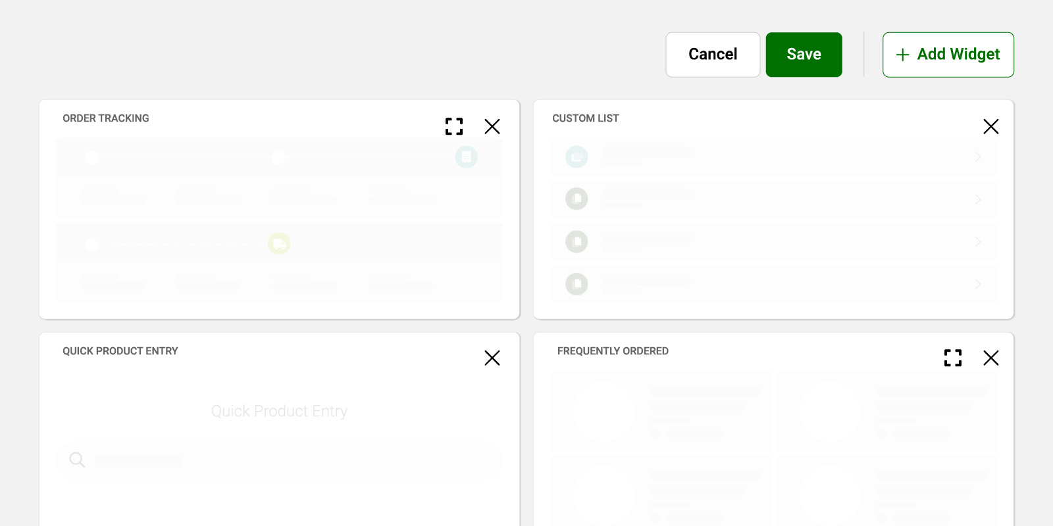1053x526 pixels.
Task: Click the QUICK PRODUCT ENTRY widget title
Action: pyautogui.click(x=120, y=351)
